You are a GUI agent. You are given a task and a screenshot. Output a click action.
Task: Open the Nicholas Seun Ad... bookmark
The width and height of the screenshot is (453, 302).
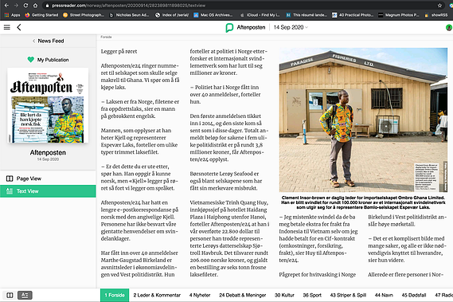click(129, 15)
